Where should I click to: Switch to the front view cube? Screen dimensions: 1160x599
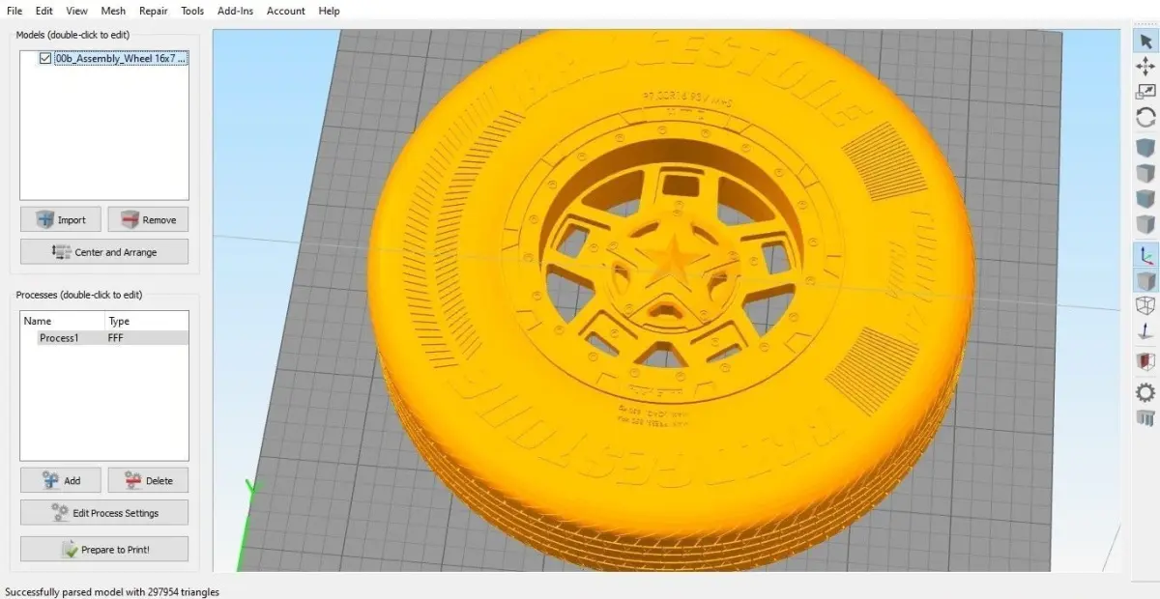pos(1145,199)
